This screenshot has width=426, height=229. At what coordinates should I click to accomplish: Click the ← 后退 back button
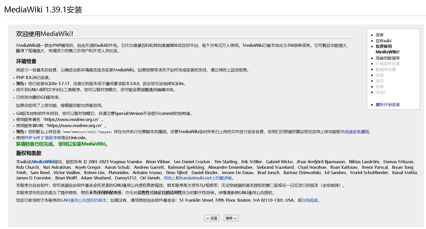pyautogui.click(x=212, y=218)
